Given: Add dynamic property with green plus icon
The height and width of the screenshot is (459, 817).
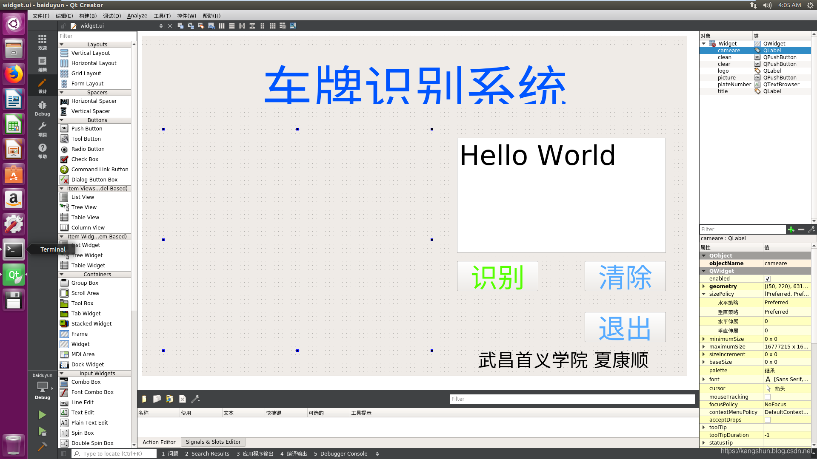Looking at the screenshot, I should tap(791, 229).
